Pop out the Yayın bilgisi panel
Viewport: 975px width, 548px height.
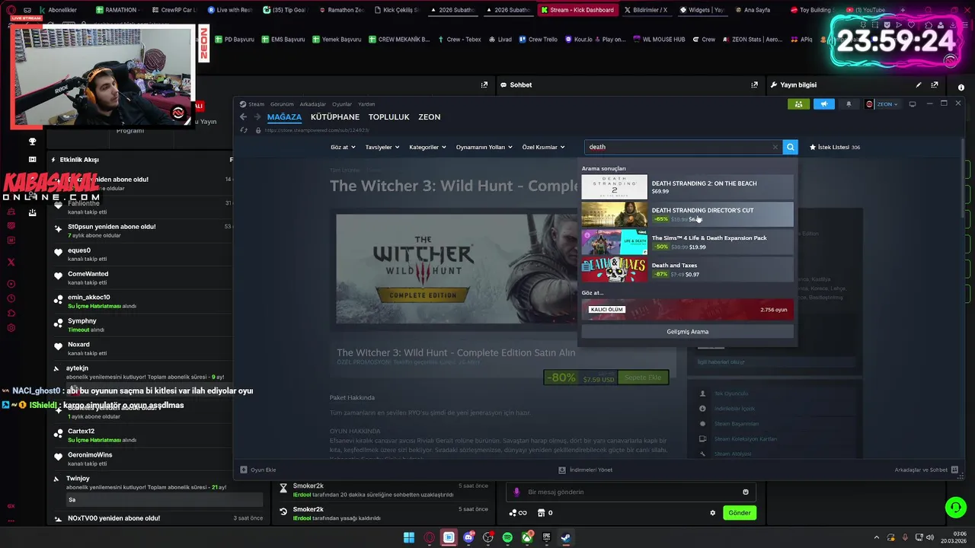tap(935, 84)
